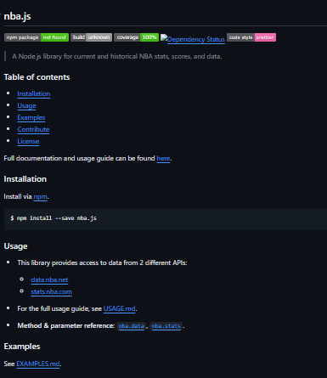The image size is (327, 378).
Task: Open the data.nba.net API link
Action: click(49, 279)
